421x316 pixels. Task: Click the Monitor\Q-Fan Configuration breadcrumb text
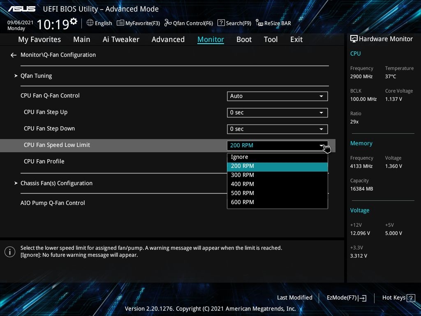[x=58, y=55]
